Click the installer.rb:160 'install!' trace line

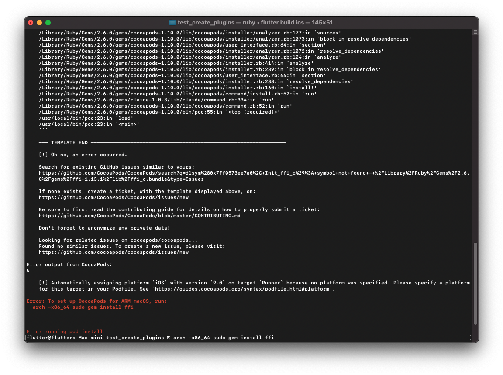click(178, 88)
